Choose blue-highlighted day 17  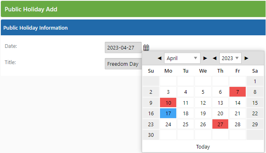click(x=168, y=113)
